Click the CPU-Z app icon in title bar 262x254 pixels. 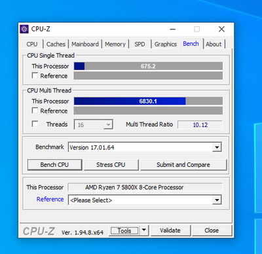(24, 29)
